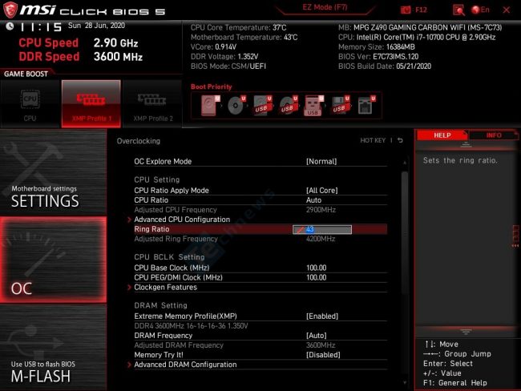This screenshot has width=521, height=391.
Task: Click the HOT KEY label
Action: coord(373,140)
